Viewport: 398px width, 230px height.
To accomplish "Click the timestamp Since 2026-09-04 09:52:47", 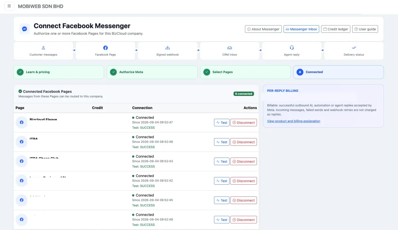I will (x=153, y=122).
